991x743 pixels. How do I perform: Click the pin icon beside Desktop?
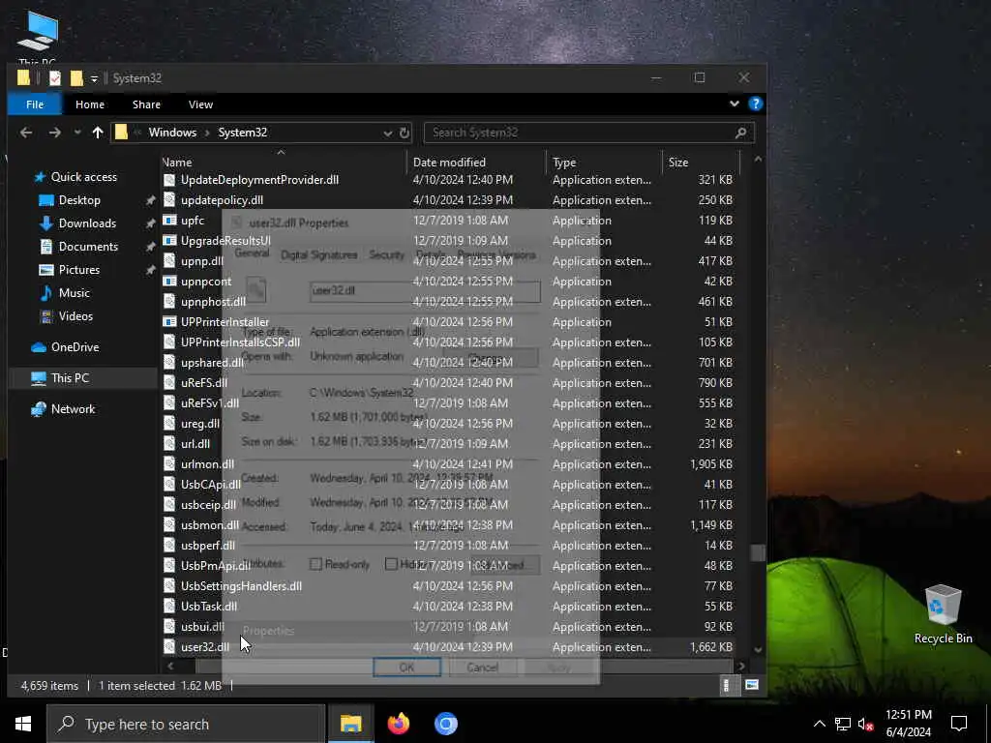pyautogui.click(x=150, y=200)
